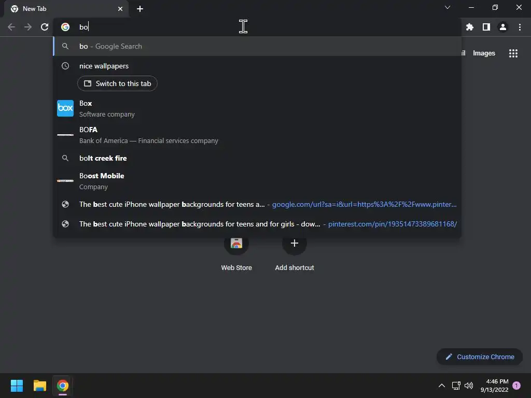Expand the tab search chevron
Screen dimensions: 531x398
pyautogui.click(x=448, y=7)
